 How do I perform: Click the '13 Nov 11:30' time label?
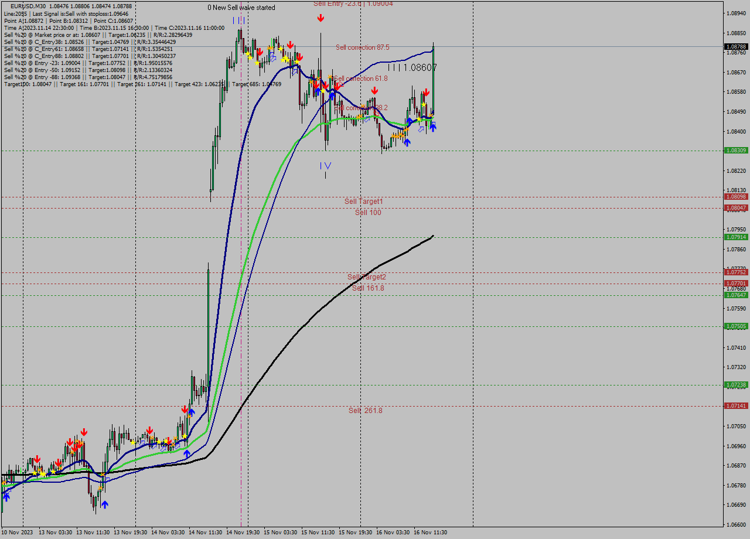tap(93, 533)
